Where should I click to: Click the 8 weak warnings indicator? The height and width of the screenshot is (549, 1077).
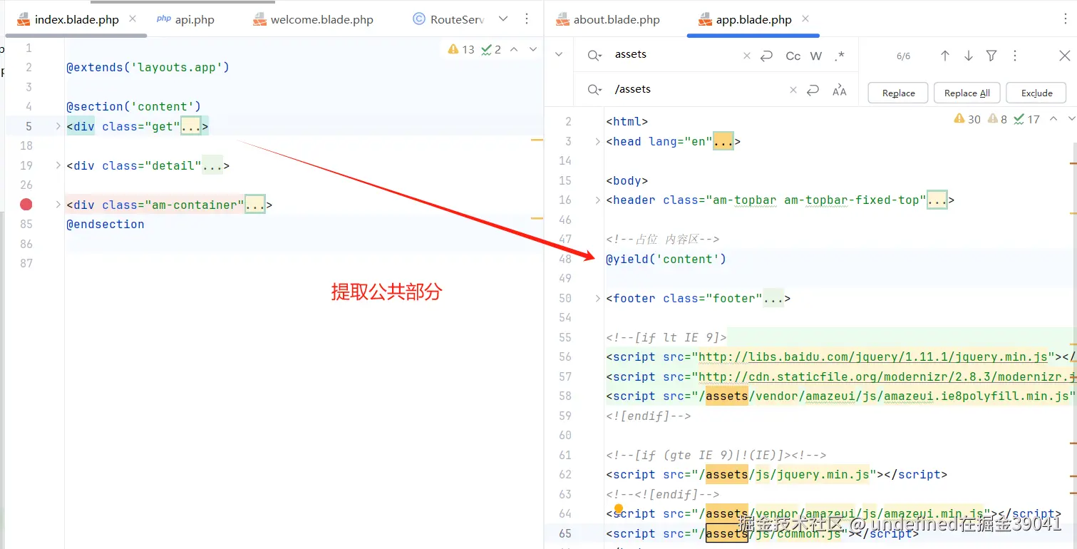click(x=997, y=119)
